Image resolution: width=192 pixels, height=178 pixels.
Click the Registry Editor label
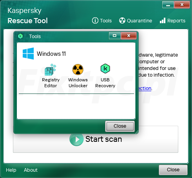[51, 83]
